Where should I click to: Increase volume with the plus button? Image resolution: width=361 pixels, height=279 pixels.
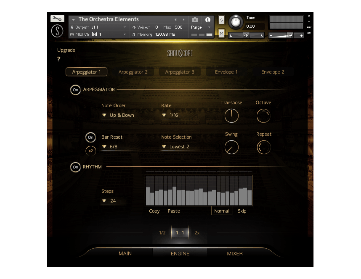301,35
